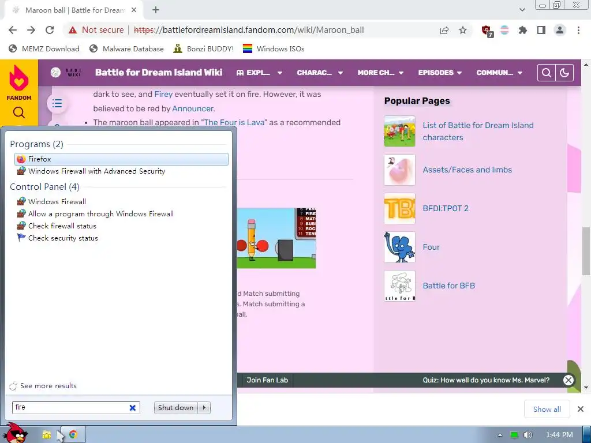Show hidden tray icons arrow
591x443 pixels.
click(500, 435)
